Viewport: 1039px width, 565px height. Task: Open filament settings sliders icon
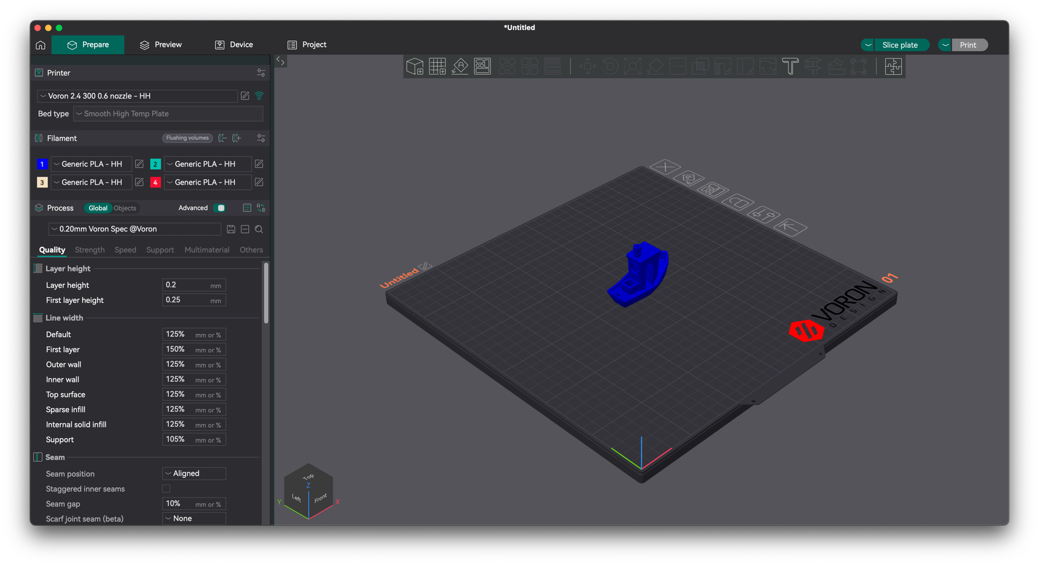click(261, 138)
